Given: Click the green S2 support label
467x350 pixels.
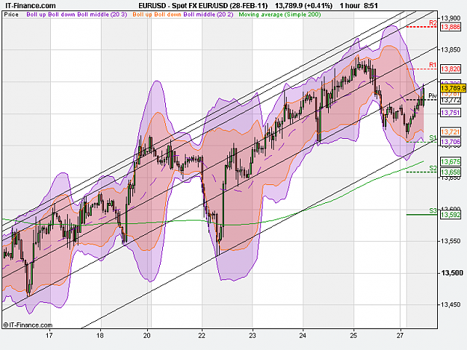Looking at the screenshot, I should point(433,168).
